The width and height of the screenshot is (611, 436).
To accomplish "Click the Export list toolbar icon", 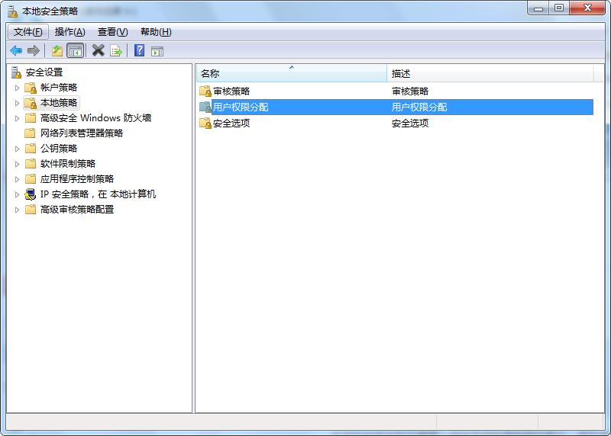I will pos(116,51).
